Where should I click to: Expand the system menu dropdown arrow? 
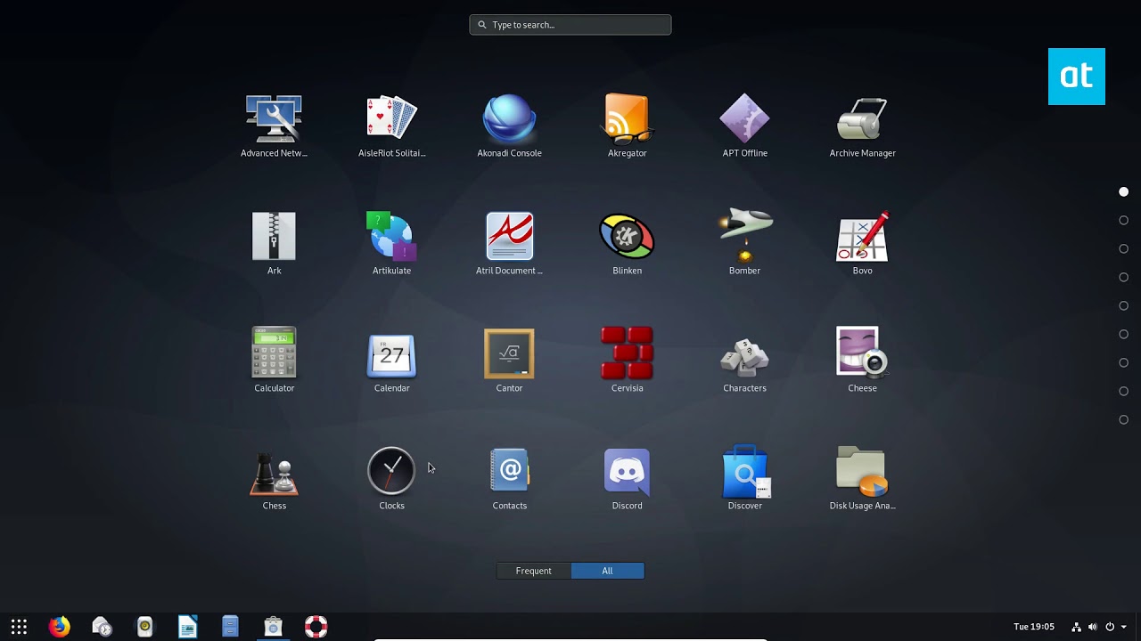1123,627
